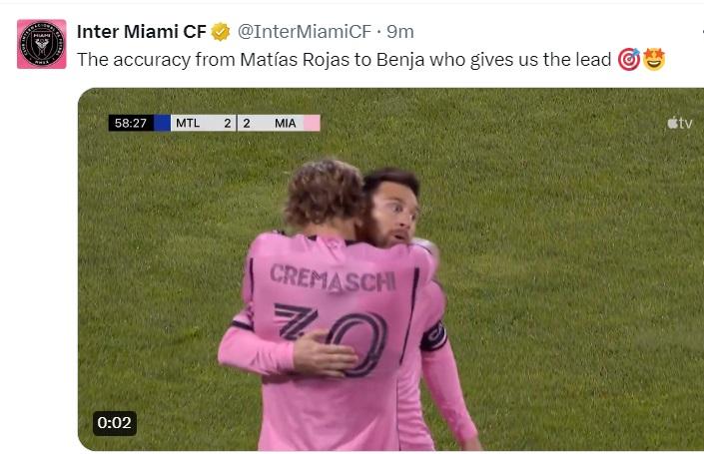Click the pink Miami color block
Image resolution: width=704 pixels, height=454 pixels.
pos(312,123)
